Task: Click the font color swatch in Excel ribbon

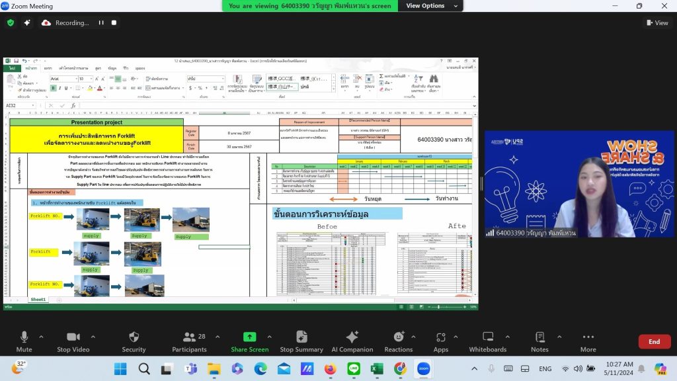Action: click(x=100, y=88)
